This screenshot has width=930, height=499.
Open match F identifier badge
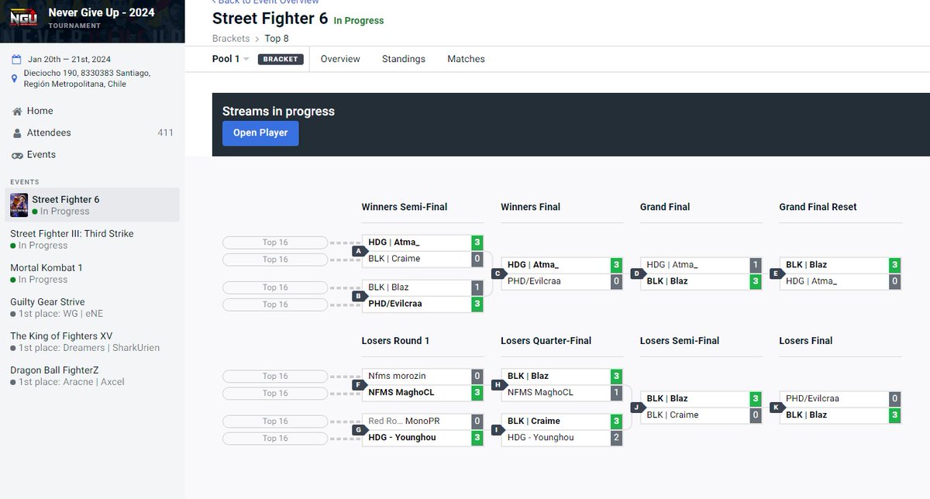click(x=359, y=385)
